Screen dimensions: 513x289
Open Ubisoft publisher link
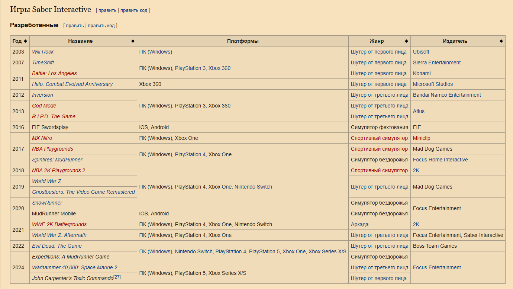pos(421,52)
